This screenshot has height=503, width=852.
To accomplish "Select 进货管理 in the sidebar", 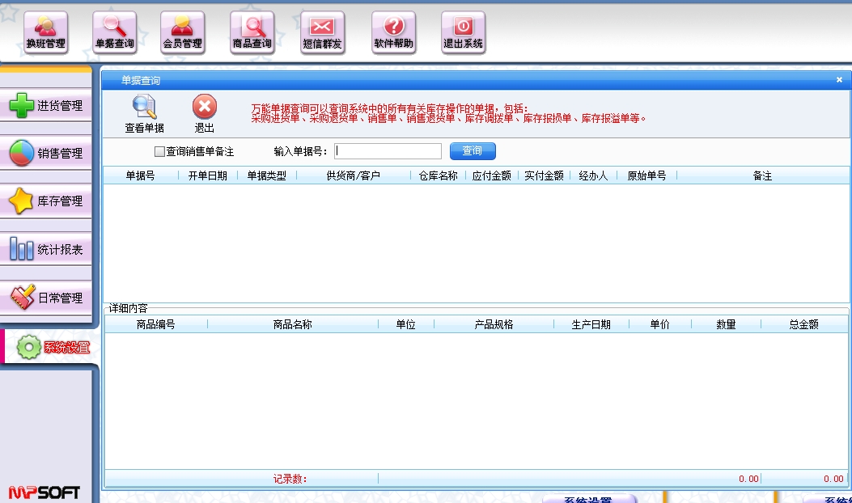I will 46,106.
